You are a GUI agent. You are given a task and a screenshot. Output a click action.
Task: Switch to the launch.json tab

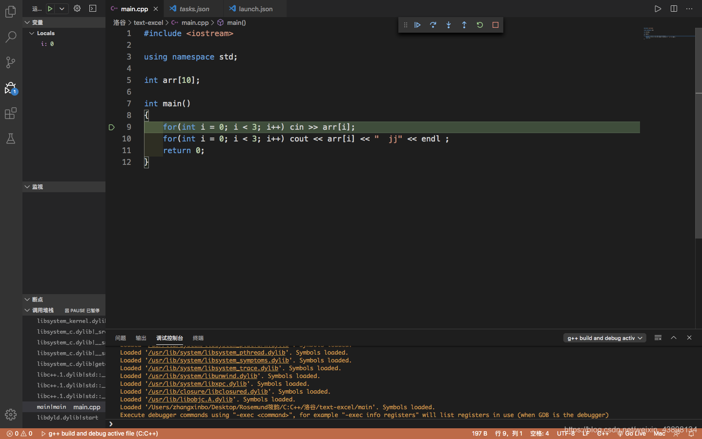coord(255,9)
